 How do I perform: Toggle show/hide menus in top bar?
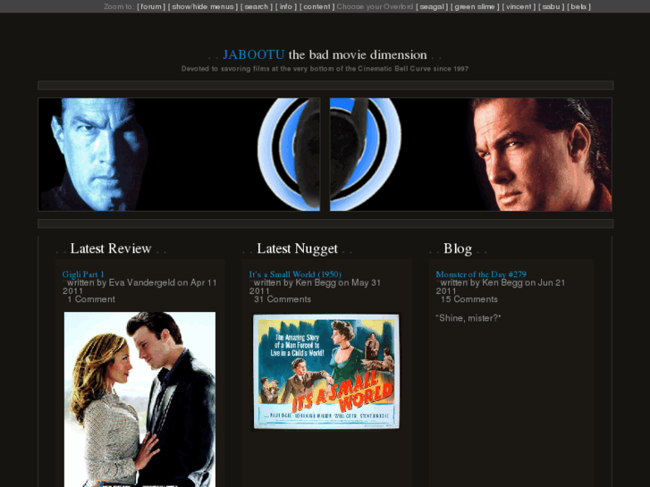[x=203, y=6]
